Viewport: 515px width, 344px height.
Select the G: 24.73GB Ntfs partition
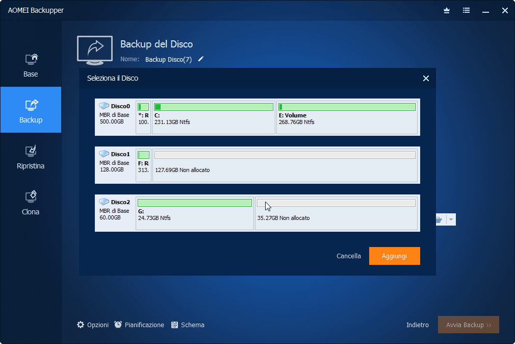click(x=195, y=213)
